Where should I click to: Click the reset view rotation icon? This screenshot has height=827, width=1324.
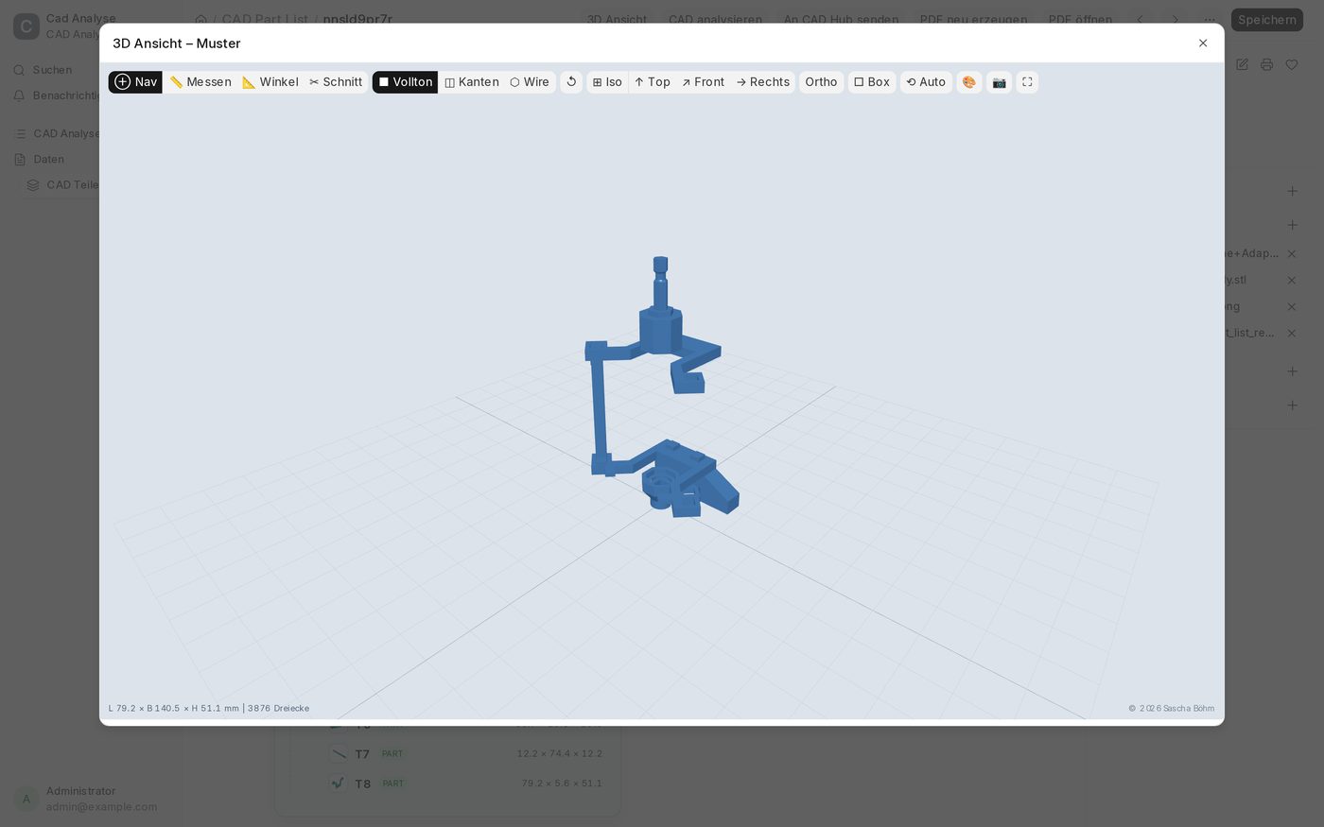click(571, 82)
